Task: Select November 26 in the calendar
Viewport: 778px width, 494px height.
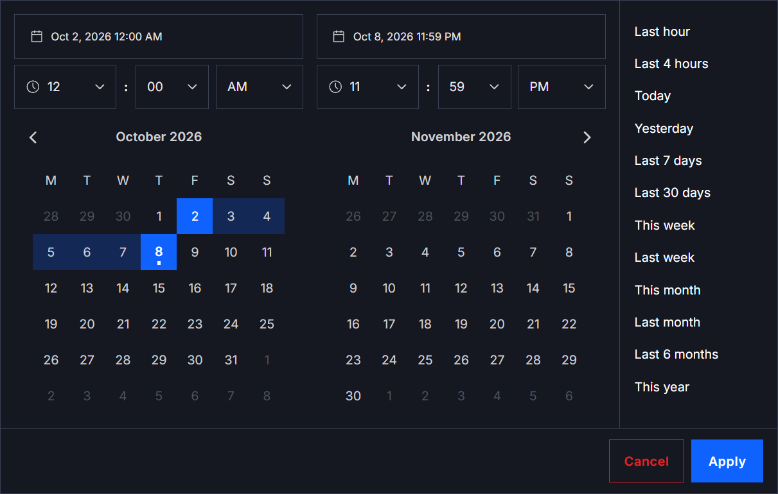Action: pos(461,360)
